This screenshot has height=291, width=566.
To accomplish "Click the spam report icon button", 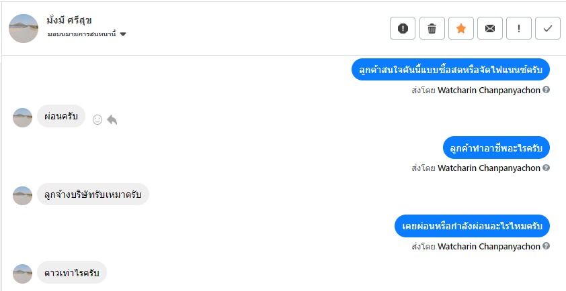I will click(403, 28).
